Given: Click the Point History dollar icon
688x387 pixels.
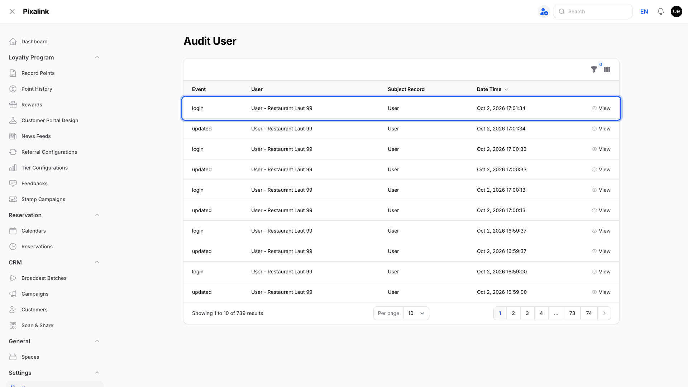Looking at the screenshot, I should (x=13, y=89).
